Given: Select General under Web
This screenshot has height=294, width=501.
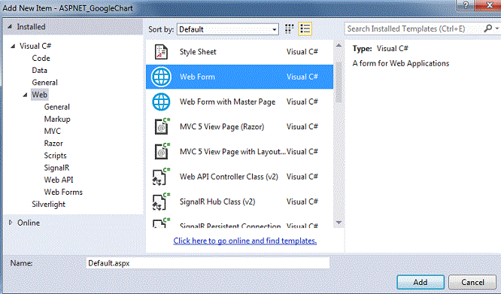Looking at the screenshot, I should [57, 107].
